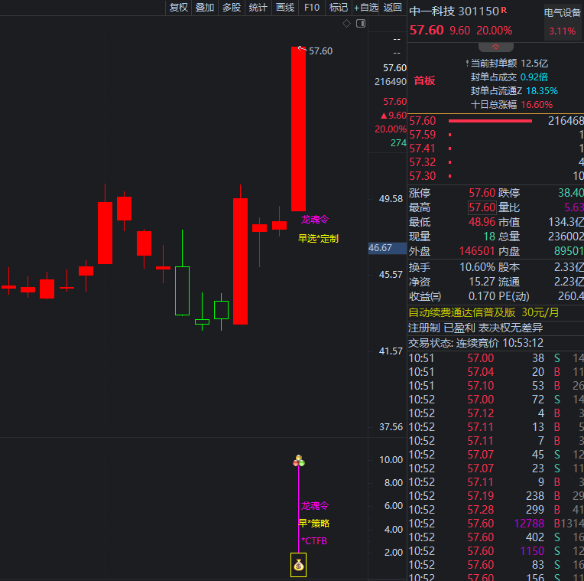This screenshot has height=581, width=584.
Task: Click the three colored balls indicator icon
Action: click(x=299, y=461)
